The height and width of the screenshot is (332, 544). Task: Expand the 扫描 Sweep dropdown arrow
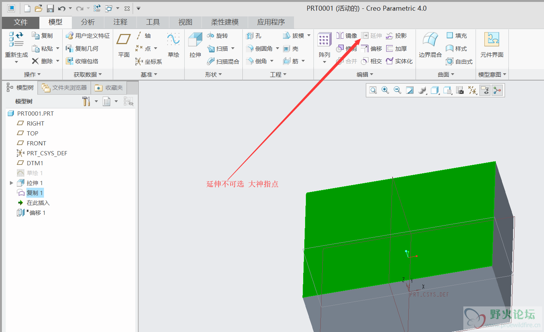click(x=233, y=48)
